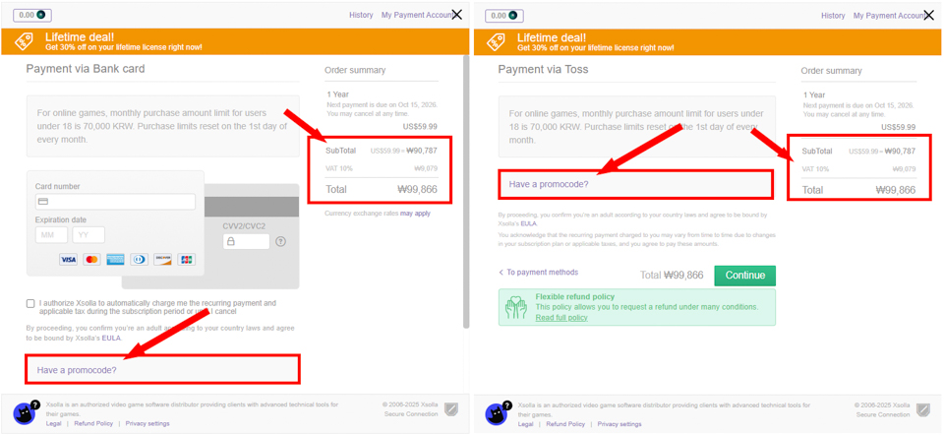
Task: Click the MM expiration month field
Action: point(51,235)
